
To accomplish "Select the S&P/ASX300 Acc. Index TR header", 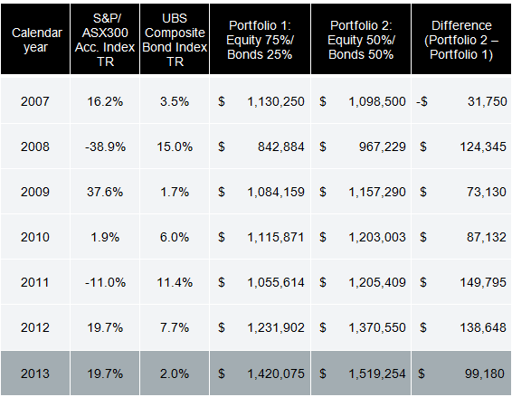I will pos(105,39).
